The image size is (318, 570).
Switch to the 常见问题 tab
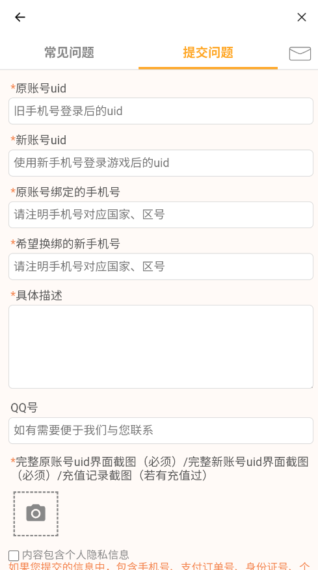pyautogui.click(x=69, y=53)
